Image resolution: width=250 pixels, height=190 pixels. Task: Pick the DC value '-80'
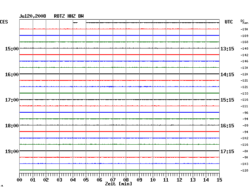coord(245,151)
